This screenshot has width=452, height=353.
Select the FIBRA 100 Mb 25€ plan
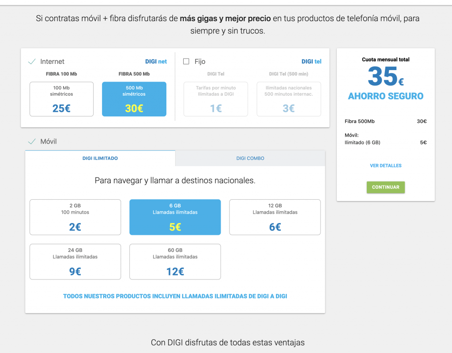(61, 99)
